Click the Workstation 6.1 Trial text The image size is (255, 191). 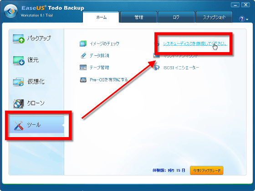tap(37, 16)
